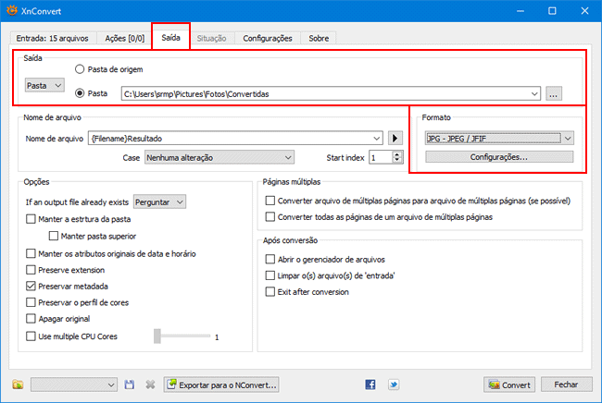
Task: Open the JPG - JPEG / JFIF format dropdown
Action: tap(499, 139)
